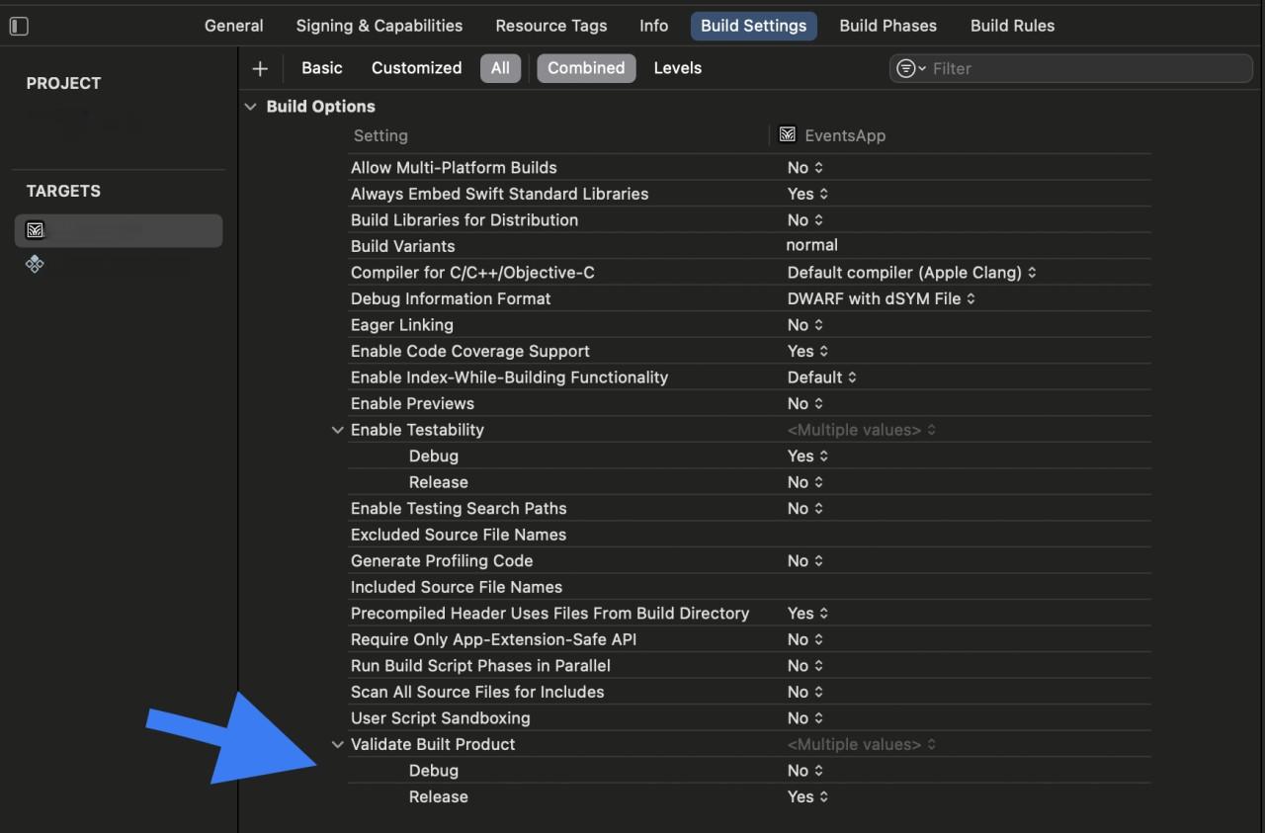Select the app target icon in sidebar
Screen dimensions: 1265x833
point(36,230)
